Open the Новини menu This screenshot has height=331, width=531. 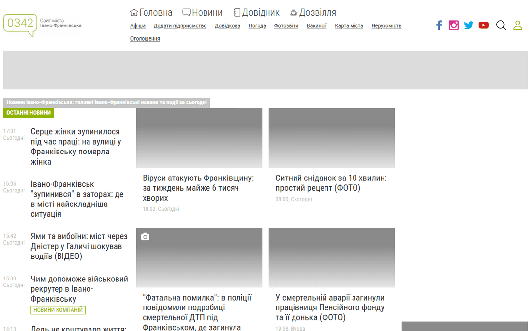point(203,12)
